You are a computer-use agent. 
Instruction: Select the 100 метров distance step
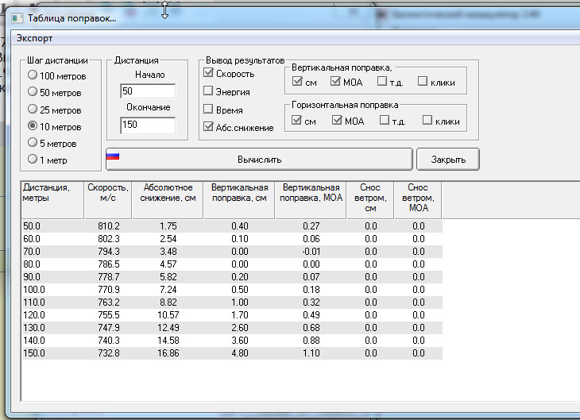click(x=33, y=75)
